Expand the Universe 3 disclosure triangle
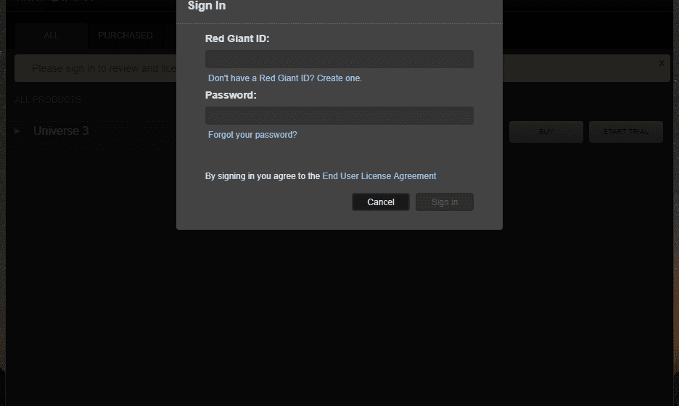Screen dimensions: 679x406 [x=17, y=131]
